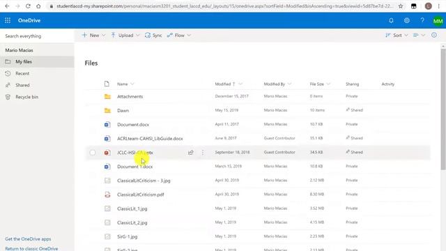
Task: Click the Word icon for Document.docx
Action: pos(107,124)
